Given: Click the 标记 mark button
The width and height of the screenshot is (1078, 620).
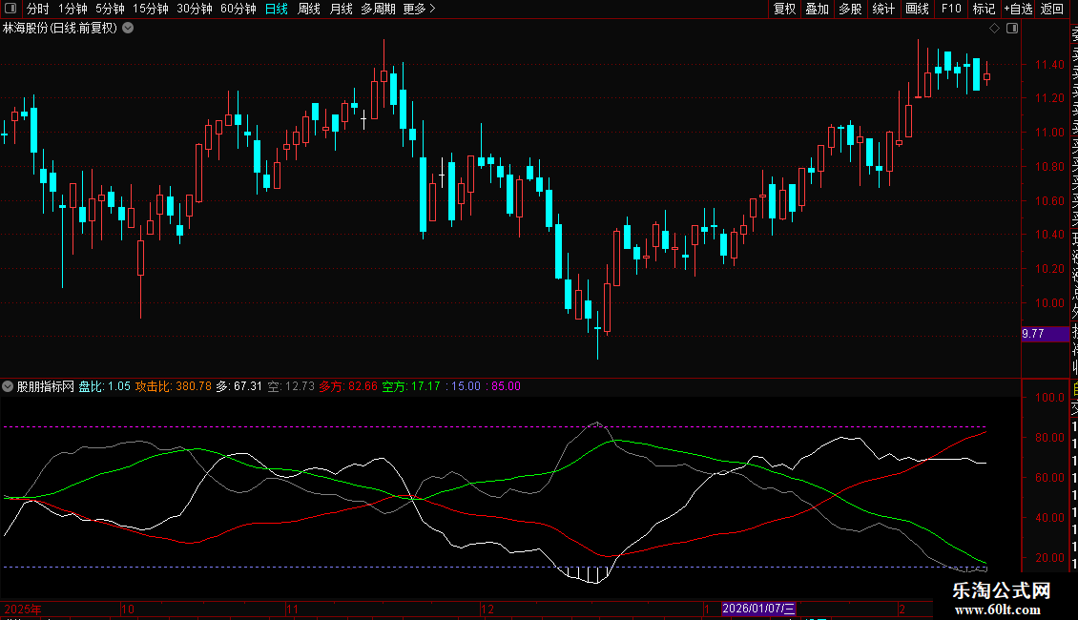Looking at the screenshot, I should (x=984, y=9).
